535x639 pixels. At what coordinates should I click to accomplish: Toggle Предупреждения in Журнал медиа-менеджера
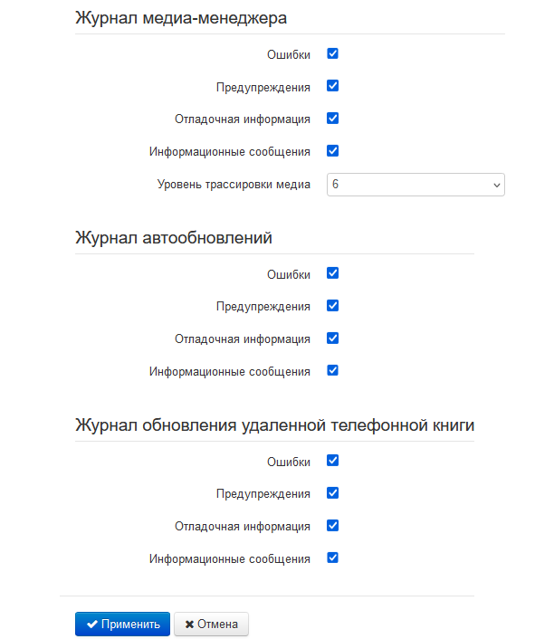coord(332,86)
